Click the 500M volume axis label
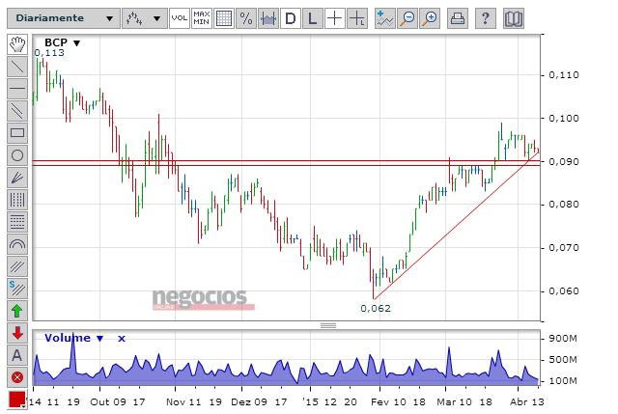Screen dimensions: 618x414 (x=563, y=360)
